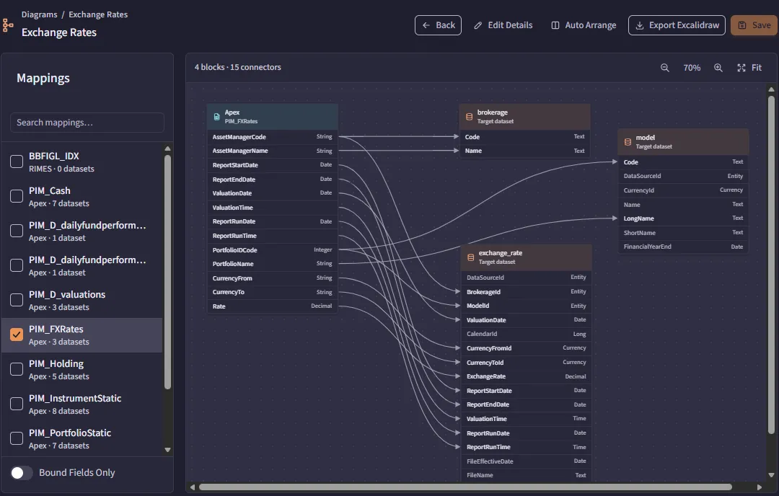Select the Code field in brokerage block

pyautogui.click(x=524, y=136)
